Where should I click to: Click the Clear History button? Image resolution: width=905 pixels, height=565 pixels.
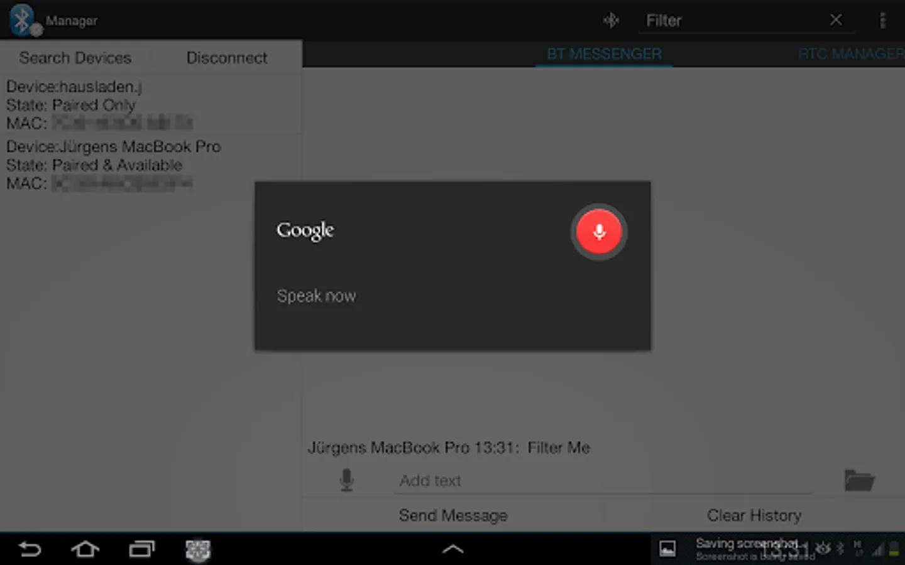click(754, 515)
